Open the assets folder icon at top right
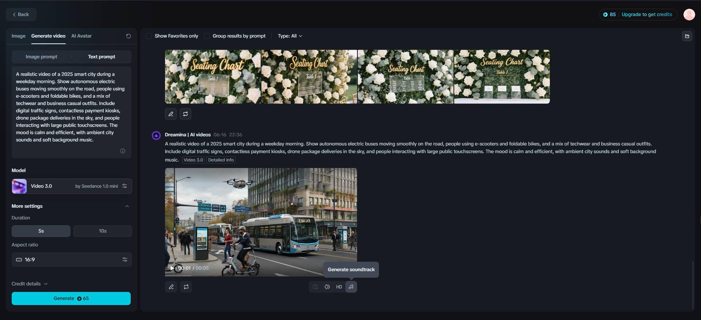This screenshot has width=701, height=320. (x=687, y=36)
